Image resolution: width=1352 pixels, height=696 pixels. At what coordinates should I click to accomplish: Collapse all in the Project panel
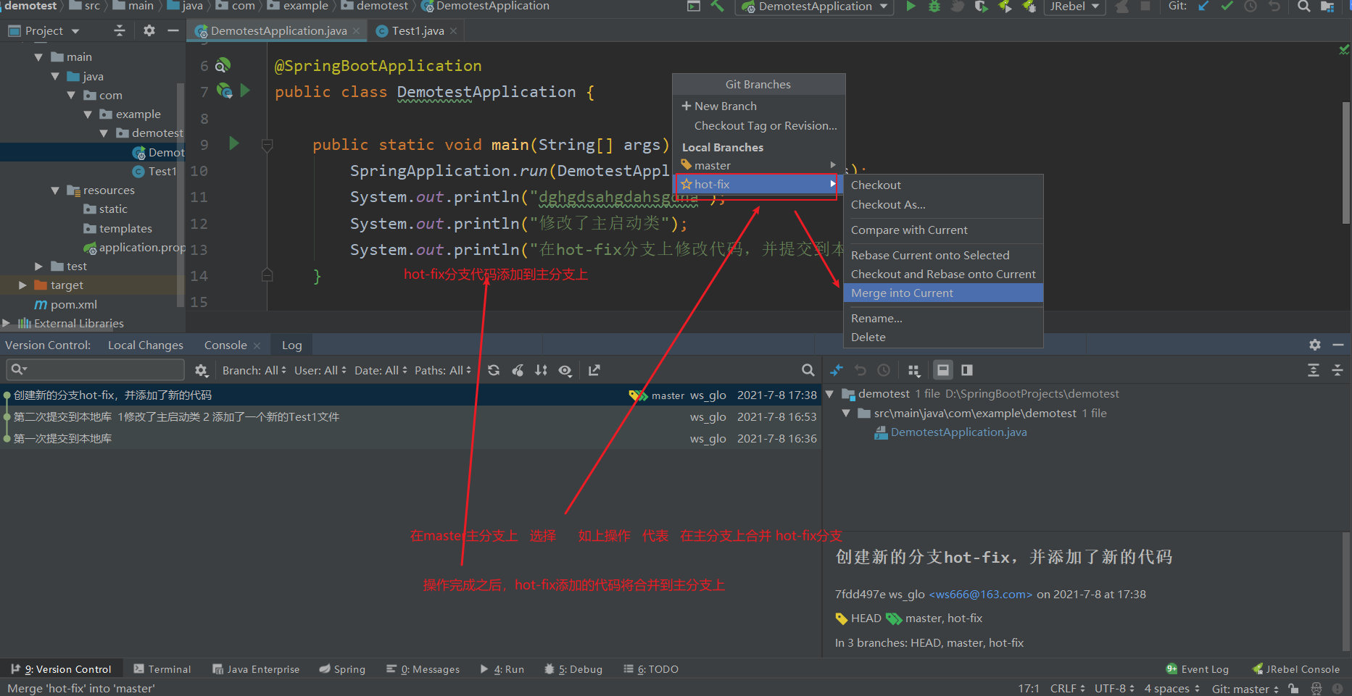pos(120,30)
